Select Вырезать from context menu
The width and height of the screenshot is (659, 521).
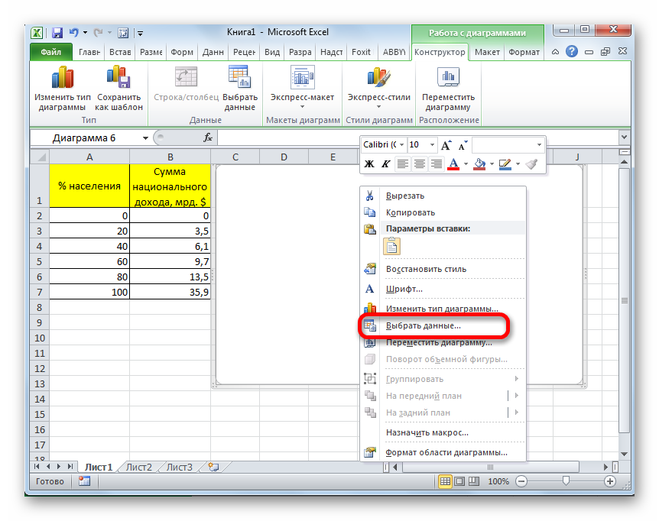pyautogui.click(x=443, y=196)
